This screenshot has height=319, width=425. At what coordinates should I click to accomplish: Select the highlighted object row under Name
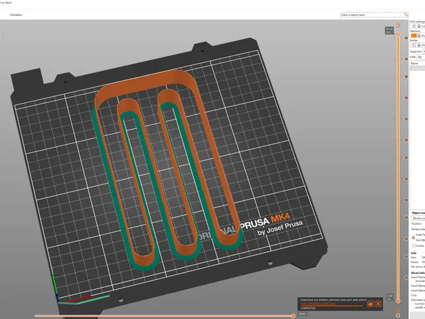click(417, 68)
